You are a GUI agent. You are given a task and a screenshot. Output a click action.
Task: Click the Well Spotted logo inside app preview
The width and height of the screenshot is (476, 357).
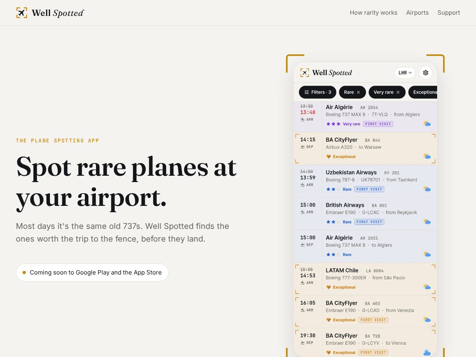(326, 73)
